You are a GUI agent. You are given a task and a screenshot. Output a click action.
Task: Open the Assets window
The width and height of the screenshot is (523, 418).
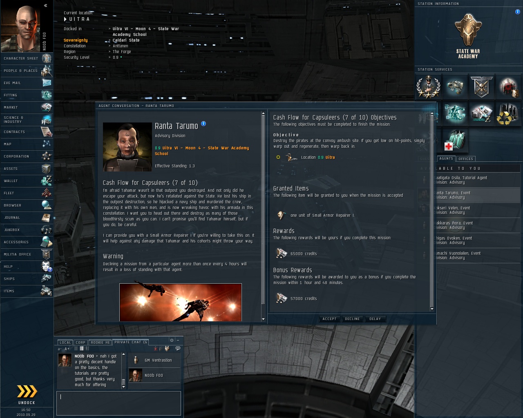[27, 169]
